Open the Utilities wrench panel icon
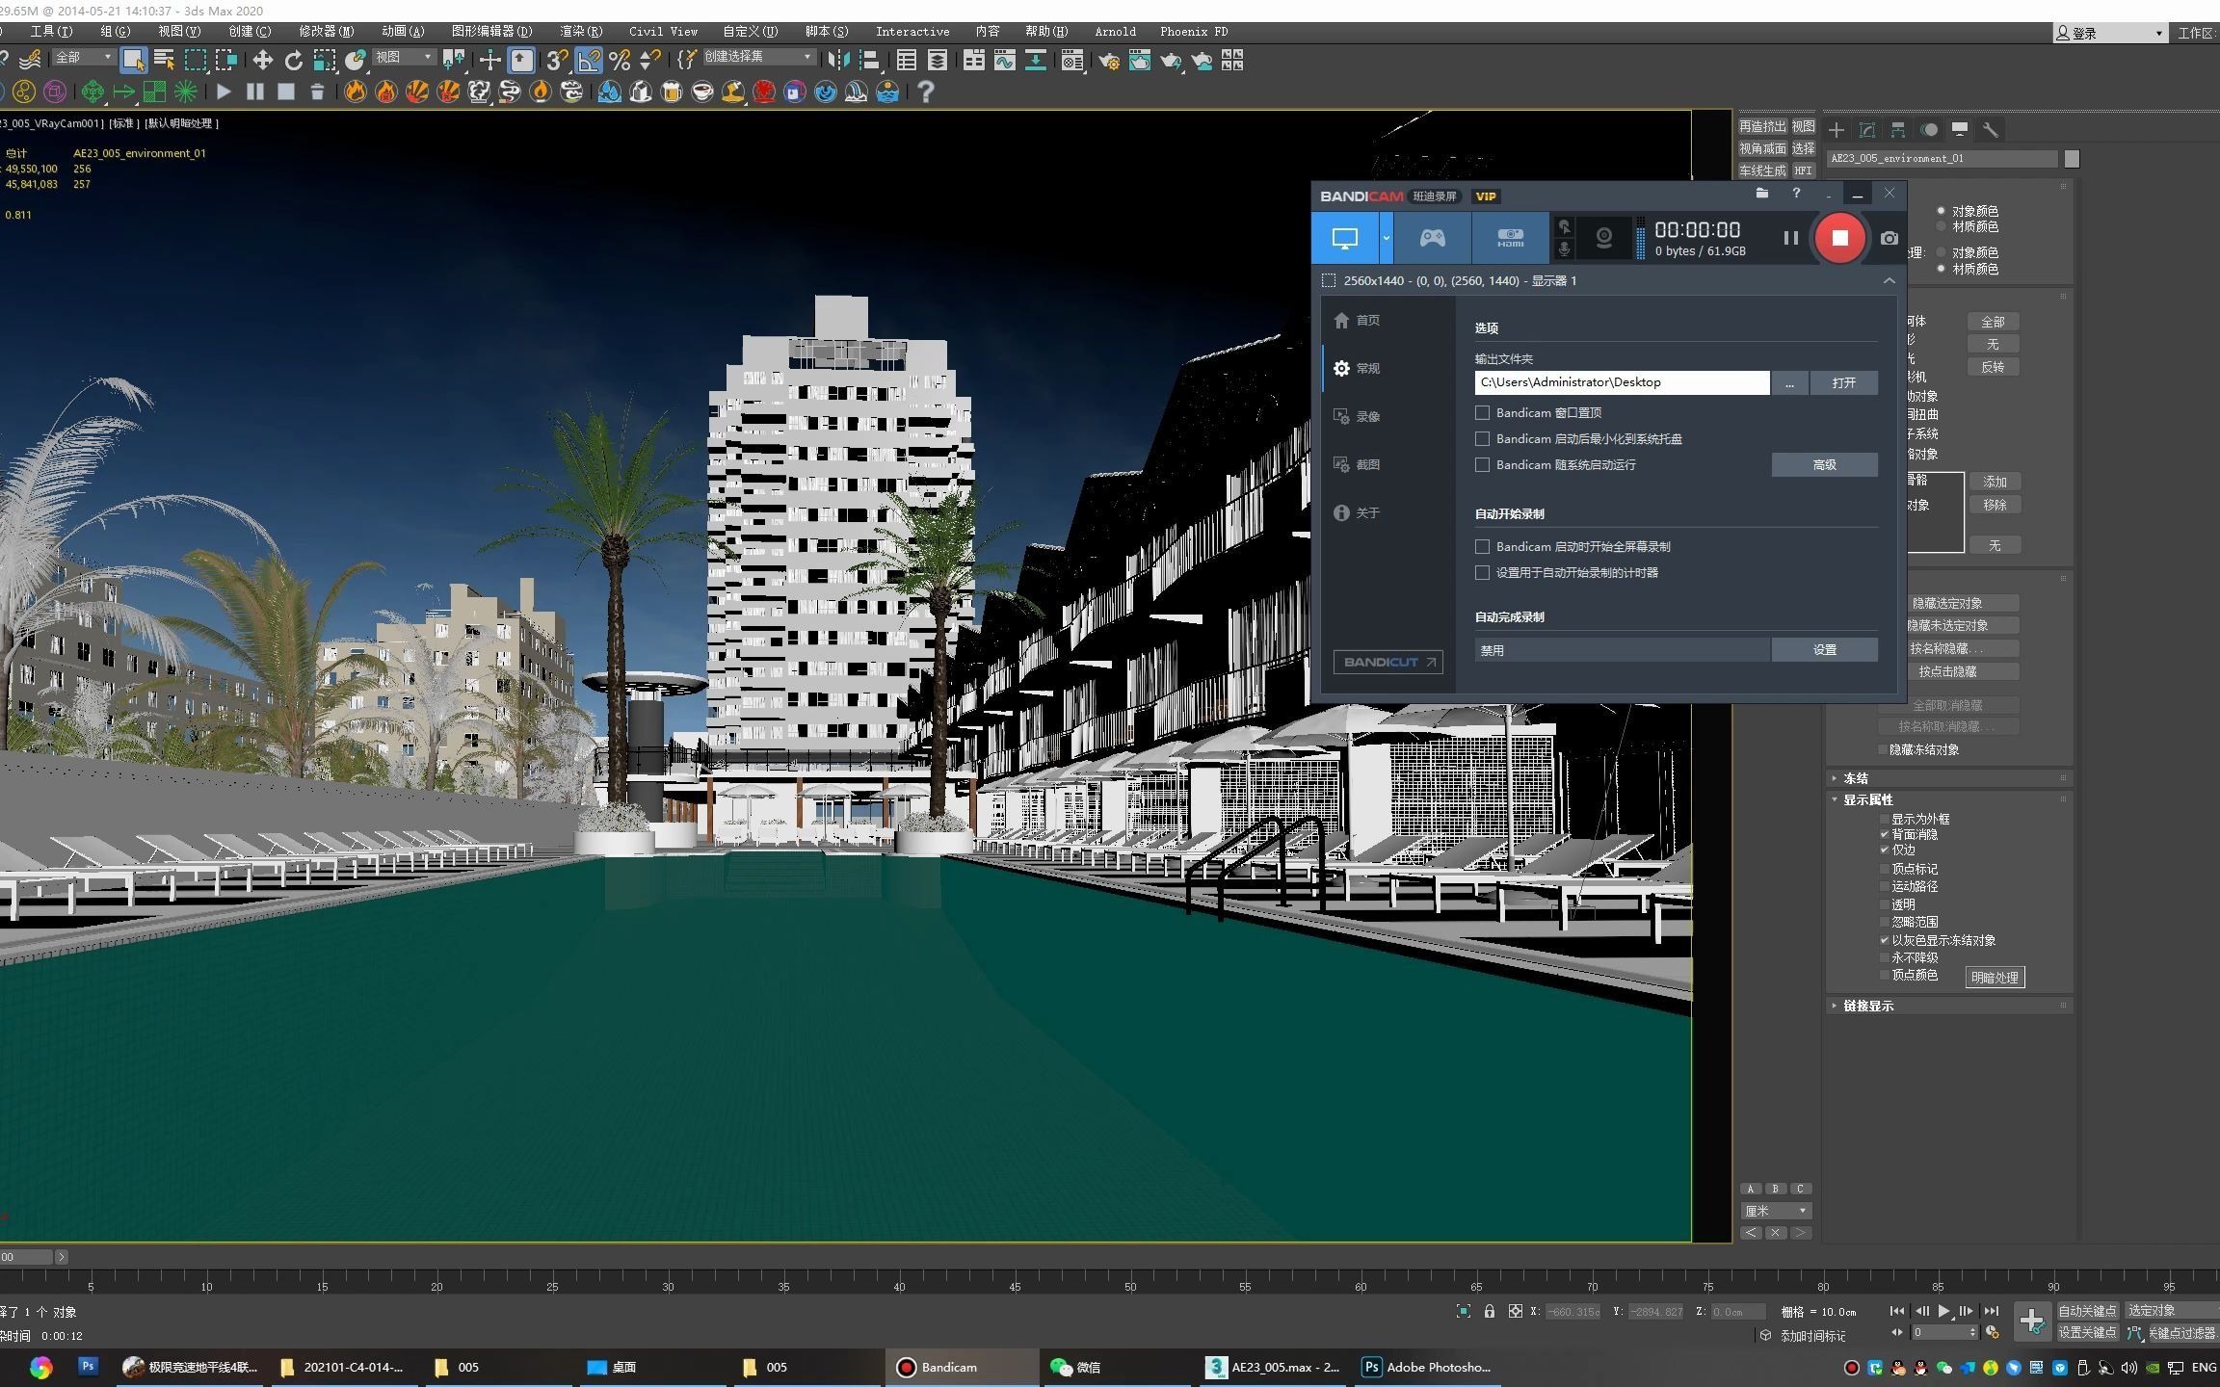 pyautogui.click(x=1991, y=129)
